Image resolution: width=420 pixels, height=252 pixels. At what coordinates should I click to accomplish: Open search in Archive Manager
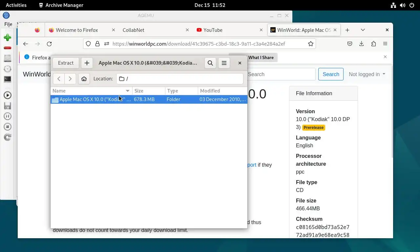click(210, 63)
